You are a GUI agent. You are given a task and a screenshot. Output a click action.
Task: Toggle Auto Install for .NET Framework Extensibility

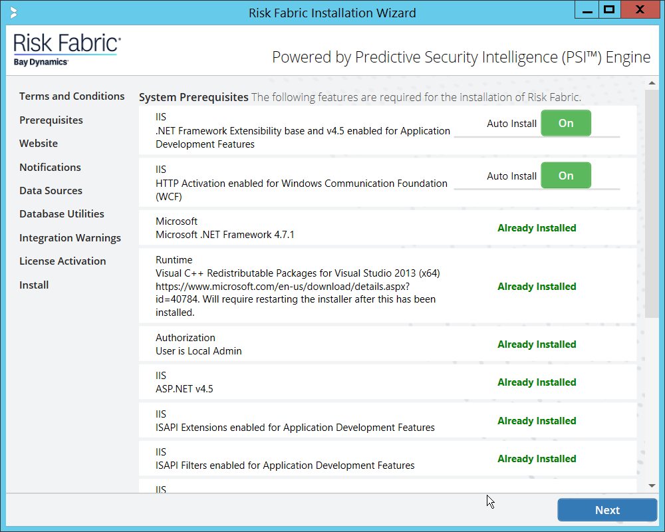tap(565, 124)
